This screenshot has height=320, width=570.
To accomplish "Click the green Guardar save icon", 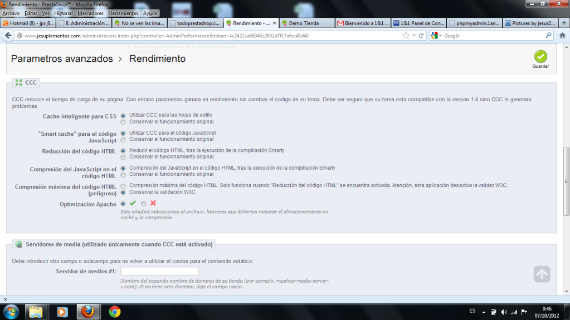I will pos(540,57).
